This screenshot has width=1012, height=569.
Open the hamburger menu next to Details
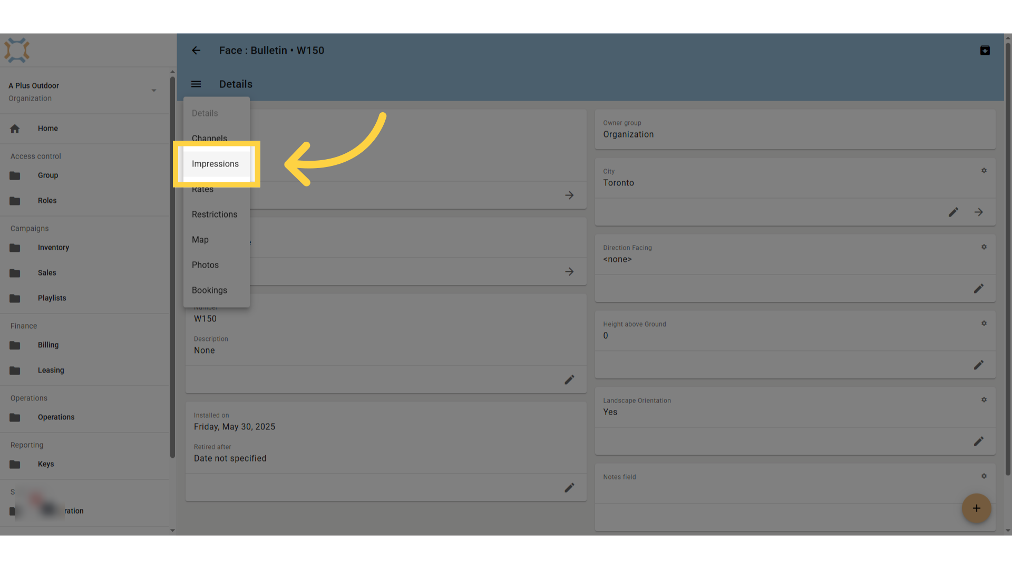point(196,84)
